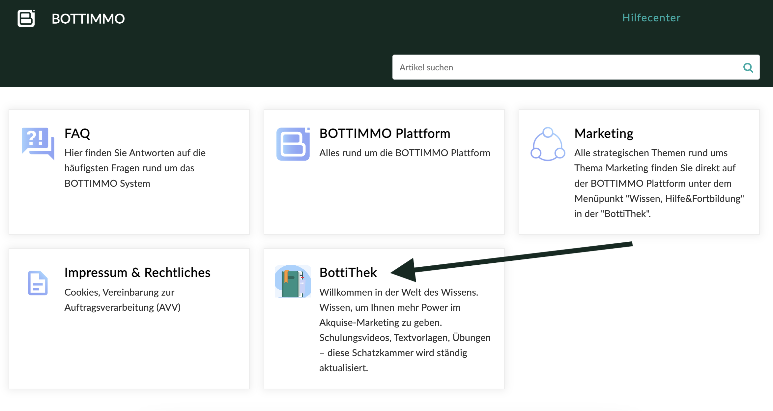Open Impressum & Rechtliches heading
The height and width of the screenshot is (411, 773).
(x=137, y=273)
